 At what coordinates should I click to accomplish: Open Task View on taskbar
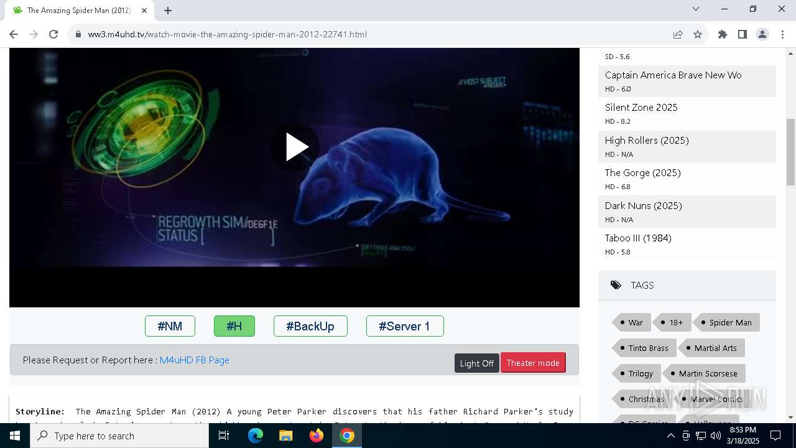[x=224, y=436]
